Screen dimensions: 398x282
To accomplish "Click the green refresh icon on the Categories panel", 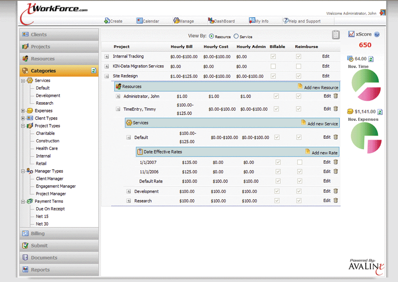I will [94, 71].
